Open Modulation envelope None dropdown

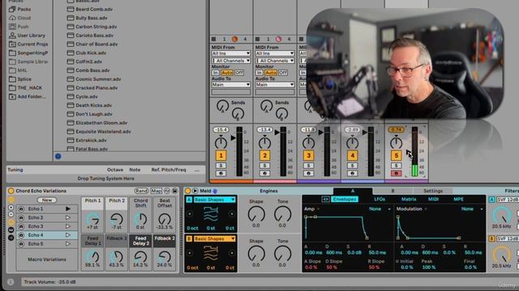[472, 209]
